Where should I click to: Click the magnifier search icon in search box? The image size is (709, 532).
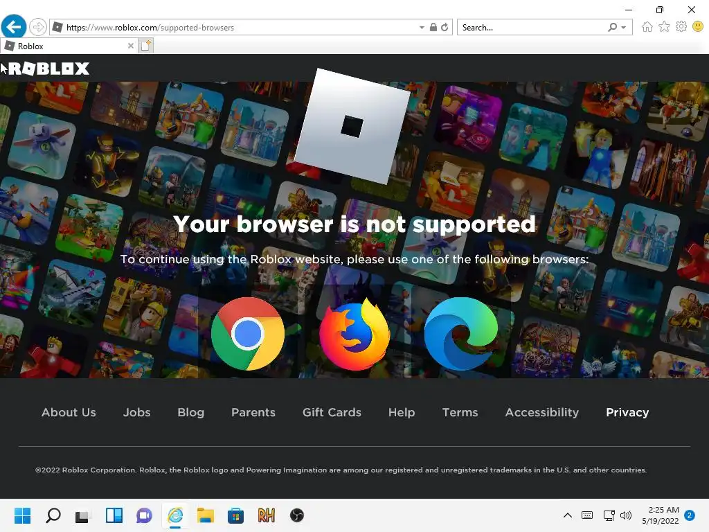[612, 27]
